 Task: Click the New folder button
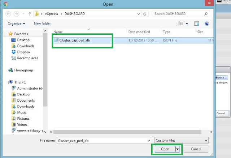coord(42,24)
